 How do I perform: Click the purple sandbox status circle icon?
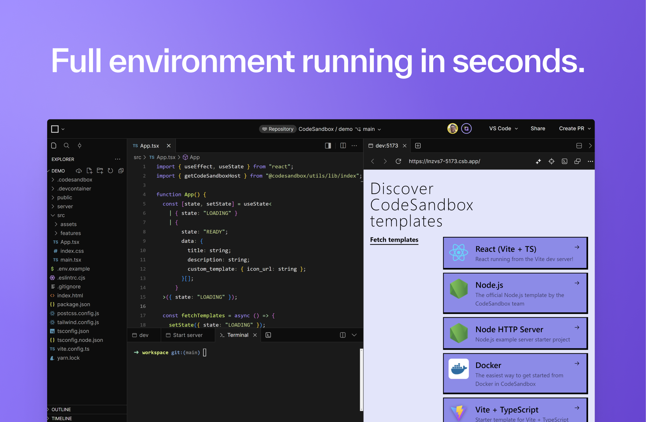click(x=466, y=129)
